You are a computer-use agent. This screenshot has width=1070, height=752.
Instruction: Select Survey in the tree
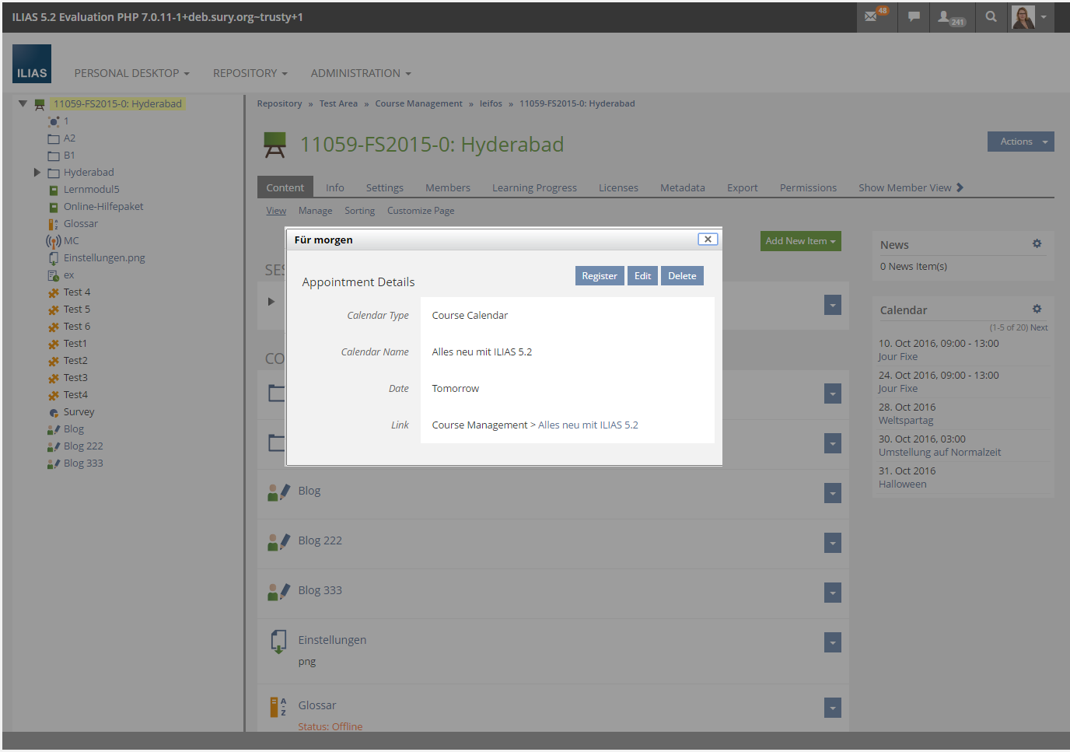(79, 412)
